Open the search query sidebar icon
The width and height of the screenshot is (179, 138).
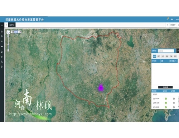pyautogui.click(x=2, y=62)
